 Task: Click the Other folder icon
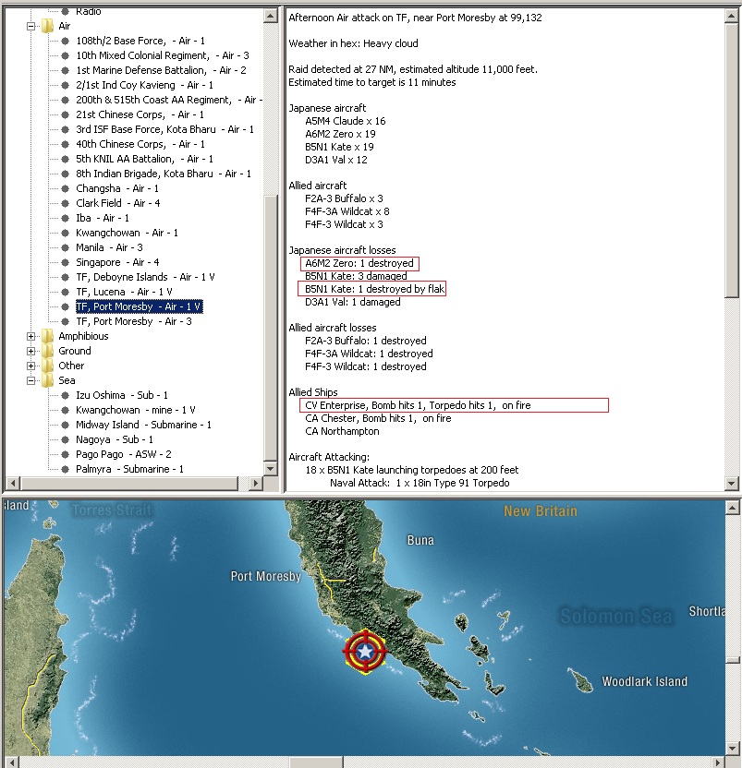click(47, 366)
